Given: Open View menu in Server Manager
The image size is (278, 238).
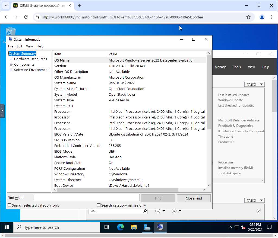Looking at the screenshot, I should click(x=251, y=67).
